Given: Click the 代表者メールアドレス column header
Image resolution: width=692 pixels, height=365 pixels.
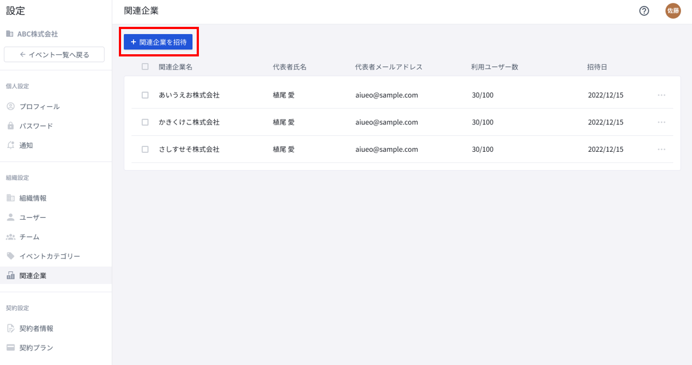Looking at the screenshot, I should click(388, 67).
